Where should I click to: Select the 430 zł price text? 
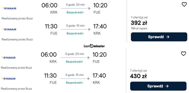(138, 76)
